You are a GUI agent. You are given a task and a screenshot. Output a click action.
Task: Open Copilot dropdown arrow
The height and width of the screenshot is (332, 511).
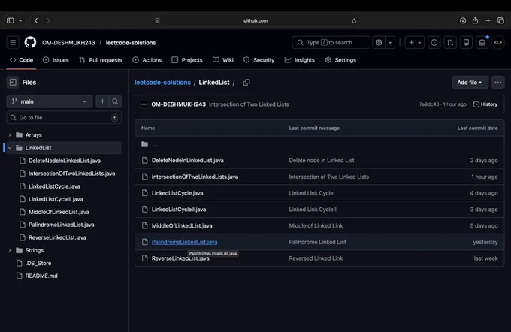pos(390,42)
